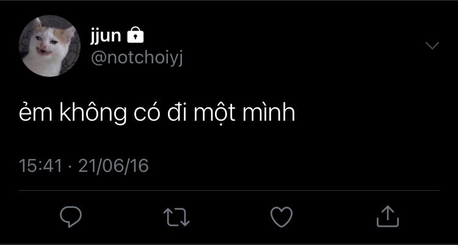The image size is (458, 245).
Task: Click the 21/06/16 date of the tweet
Action: pyautogui.click(x=114, y=165)
